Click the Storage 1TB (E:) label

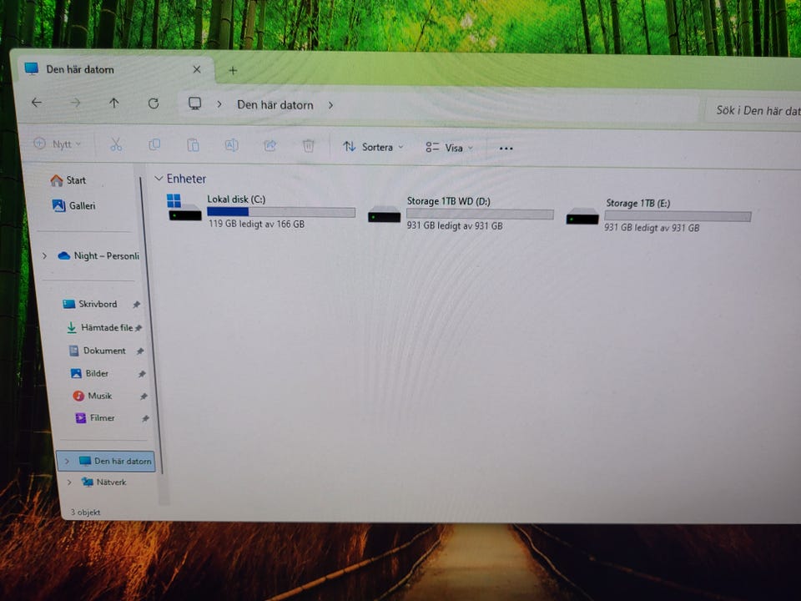coord(638,204)
